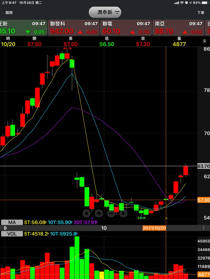210x279 pixels.
Task: Open the VOL indicator selector
Action: click(x=12, y=234)
